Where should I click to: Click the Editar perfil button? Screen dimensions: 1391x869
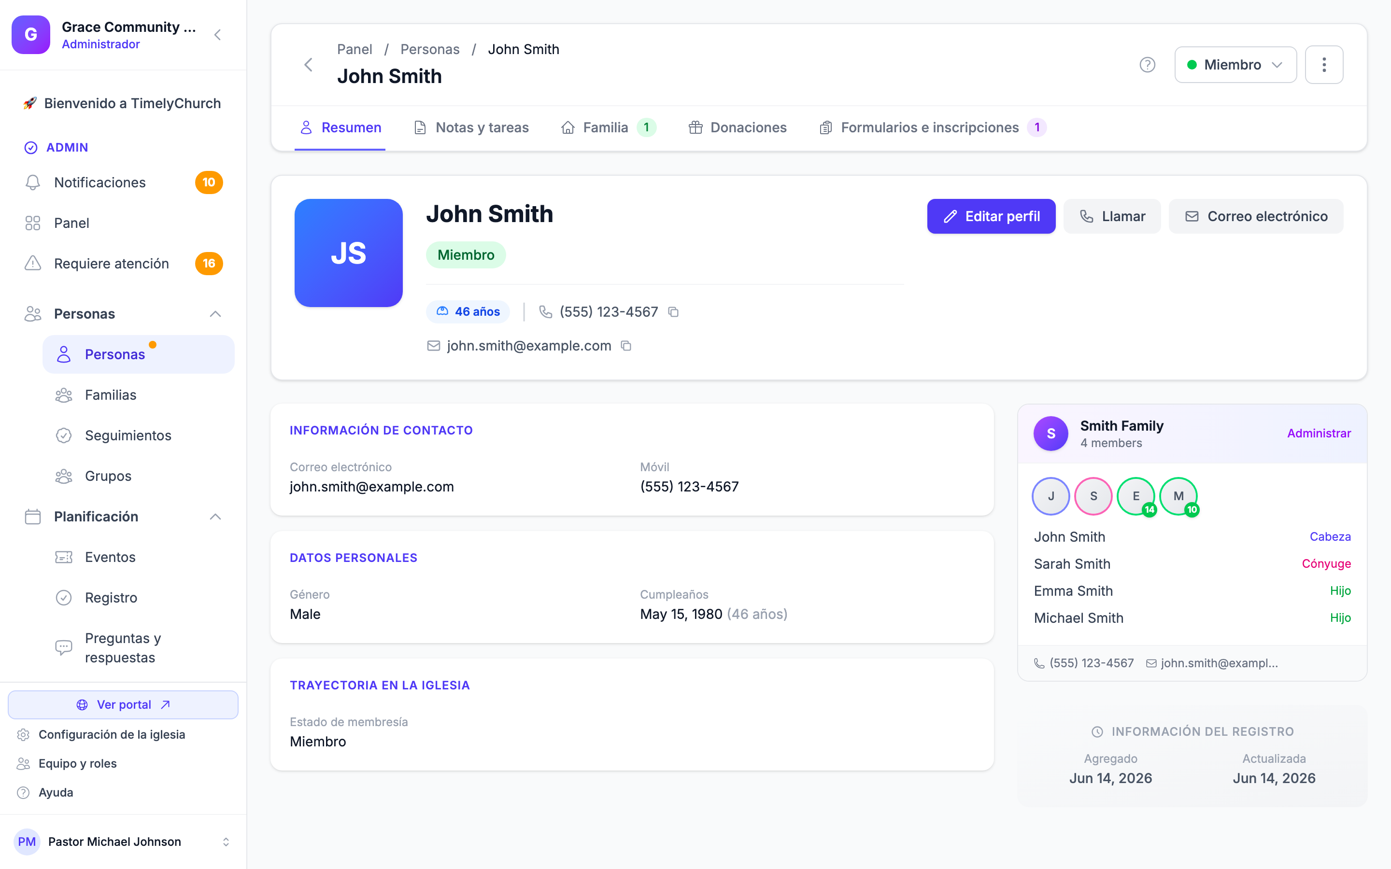point(991,216)
